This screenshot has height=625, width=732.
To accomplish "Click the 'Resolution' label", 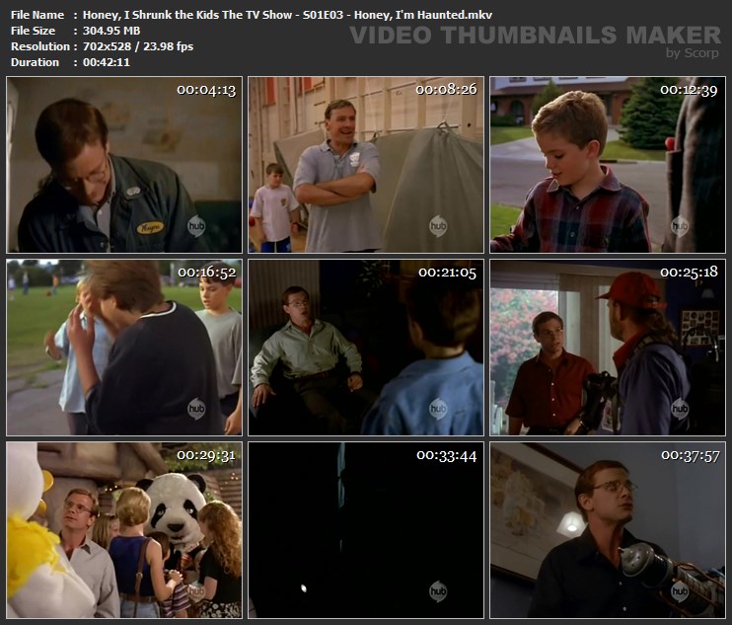I will 40,46.
